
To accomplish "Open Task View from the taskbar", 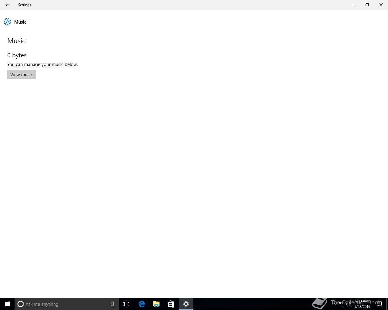I will [x=126, y=304].
